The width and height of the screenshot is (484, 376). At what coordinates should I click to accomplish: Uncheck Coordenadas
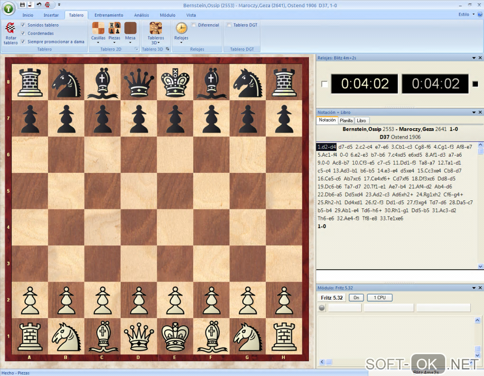pos(23,33)
